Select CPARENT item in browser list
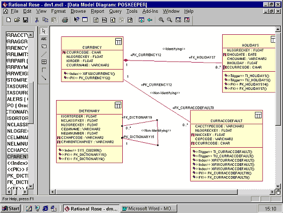Viewport: 283px width, 213px height. [18, 156]
